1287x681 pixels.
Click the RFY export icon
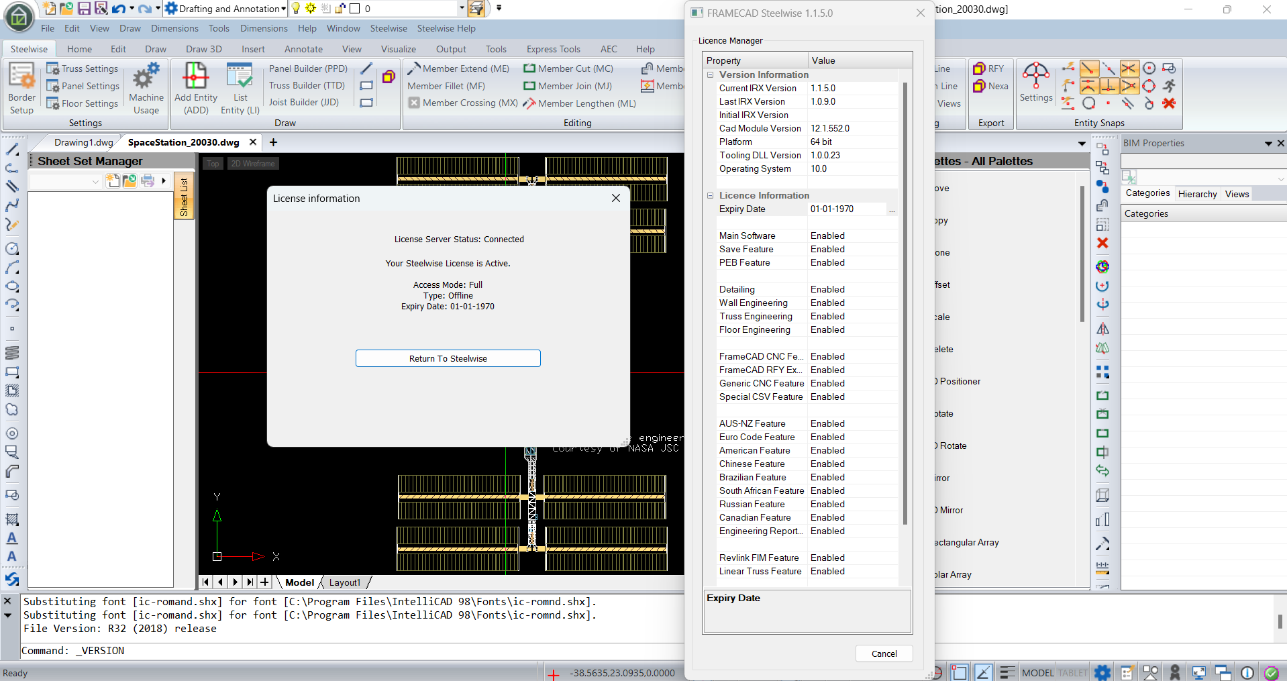coord(980,68)
